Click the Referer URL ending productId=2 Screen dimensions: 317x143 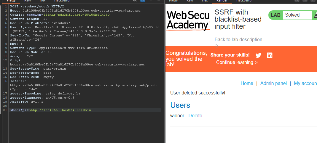tap(85, 87)
